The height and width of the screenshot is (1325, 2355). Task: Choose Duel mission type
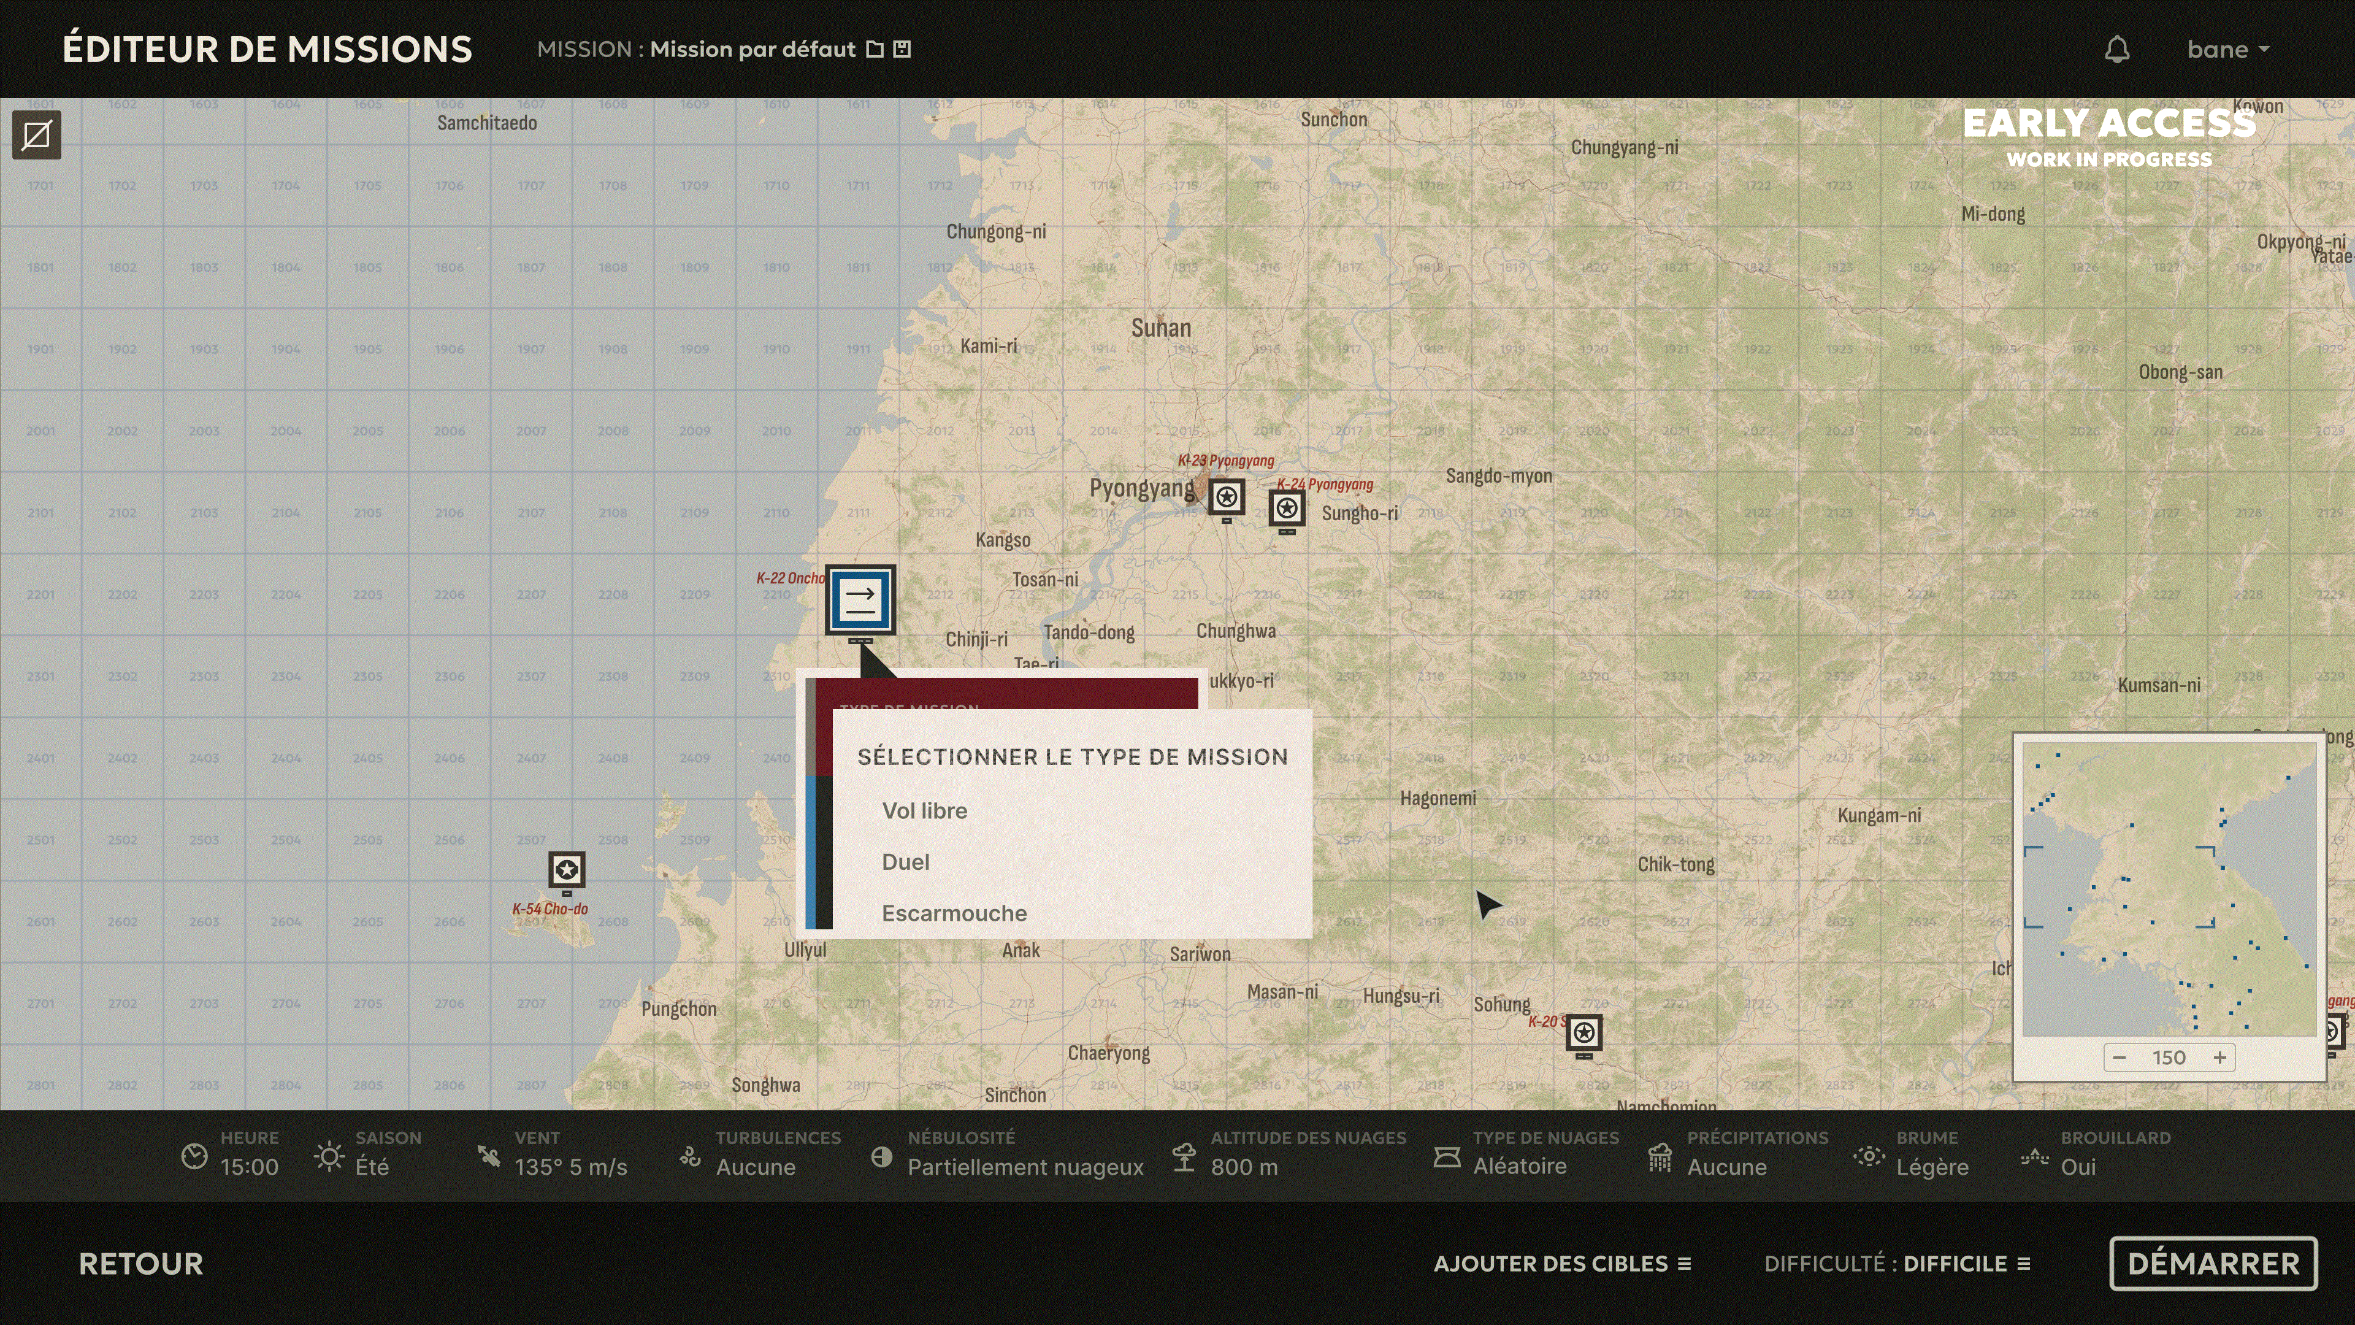coord(905,862)
